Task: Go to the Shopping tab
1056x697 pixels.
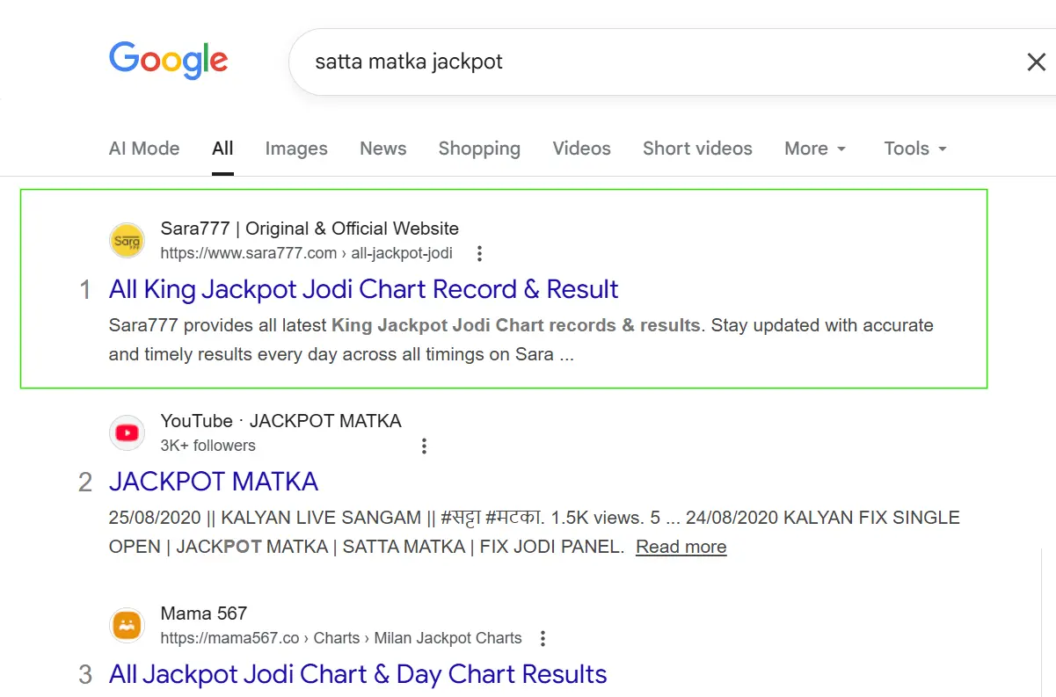Action: point(479,149)
